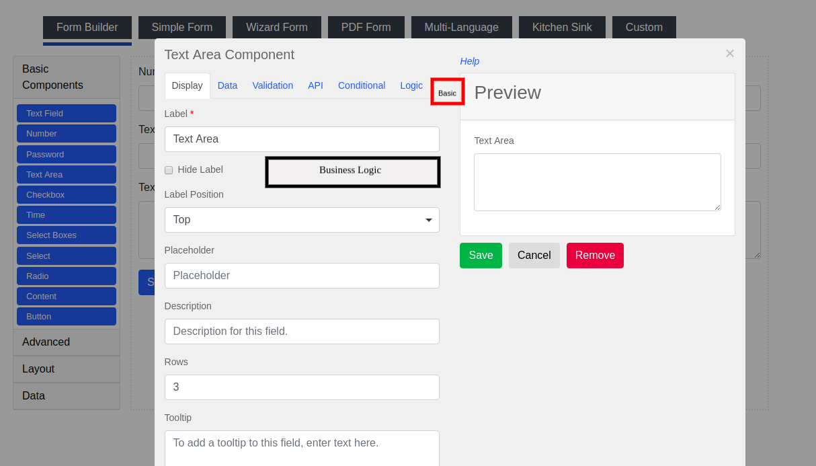Open the Logic settings tab
The width and height of the screenshot is (816, 466).
tap(411, 85)
